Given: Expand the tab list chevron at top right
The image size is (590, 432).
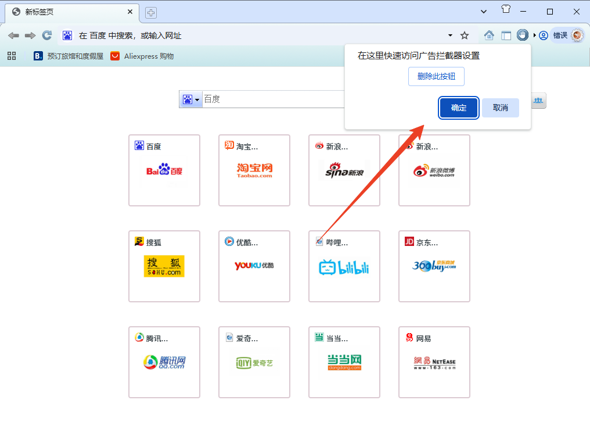Looking at the screenshot, I should (x=483, y=11).
